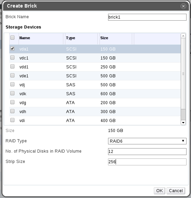Check the vdc1 device checkbox
Screen dimensions: 191x198
tap(12, 57)
